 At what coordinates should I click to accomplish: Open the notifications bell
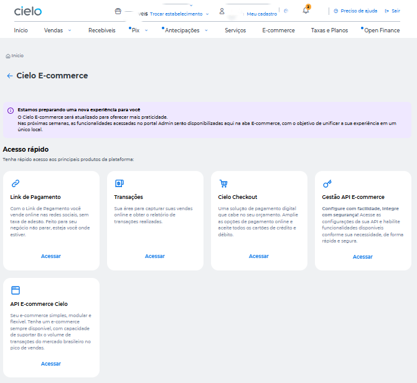(x=306, y=11)
